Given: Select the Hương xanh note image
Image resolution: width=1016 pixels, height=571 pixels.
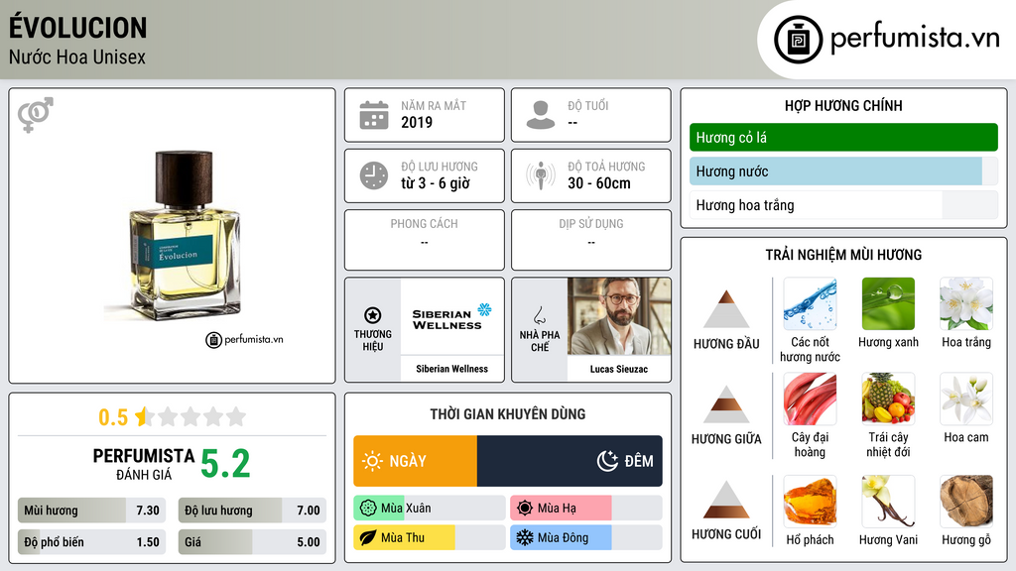Looking at the screenshot, I should (x=888, y=304).
